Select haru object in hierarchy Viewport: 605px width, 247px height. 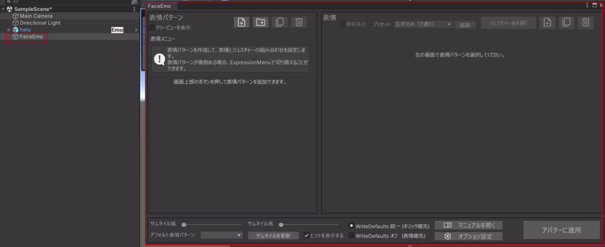click(x=25, y=30)
